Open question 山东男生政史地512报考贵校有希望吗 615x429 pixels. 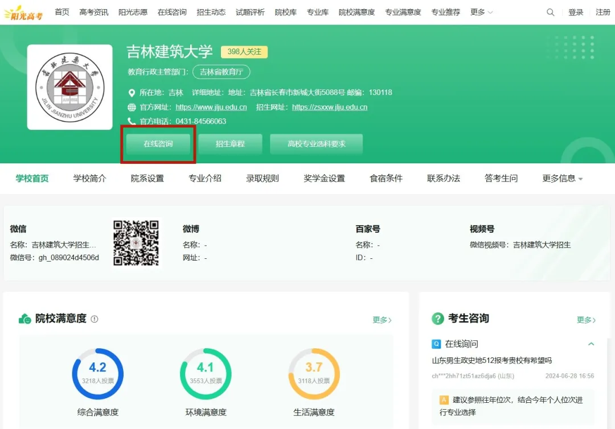[x=492, y=360]
